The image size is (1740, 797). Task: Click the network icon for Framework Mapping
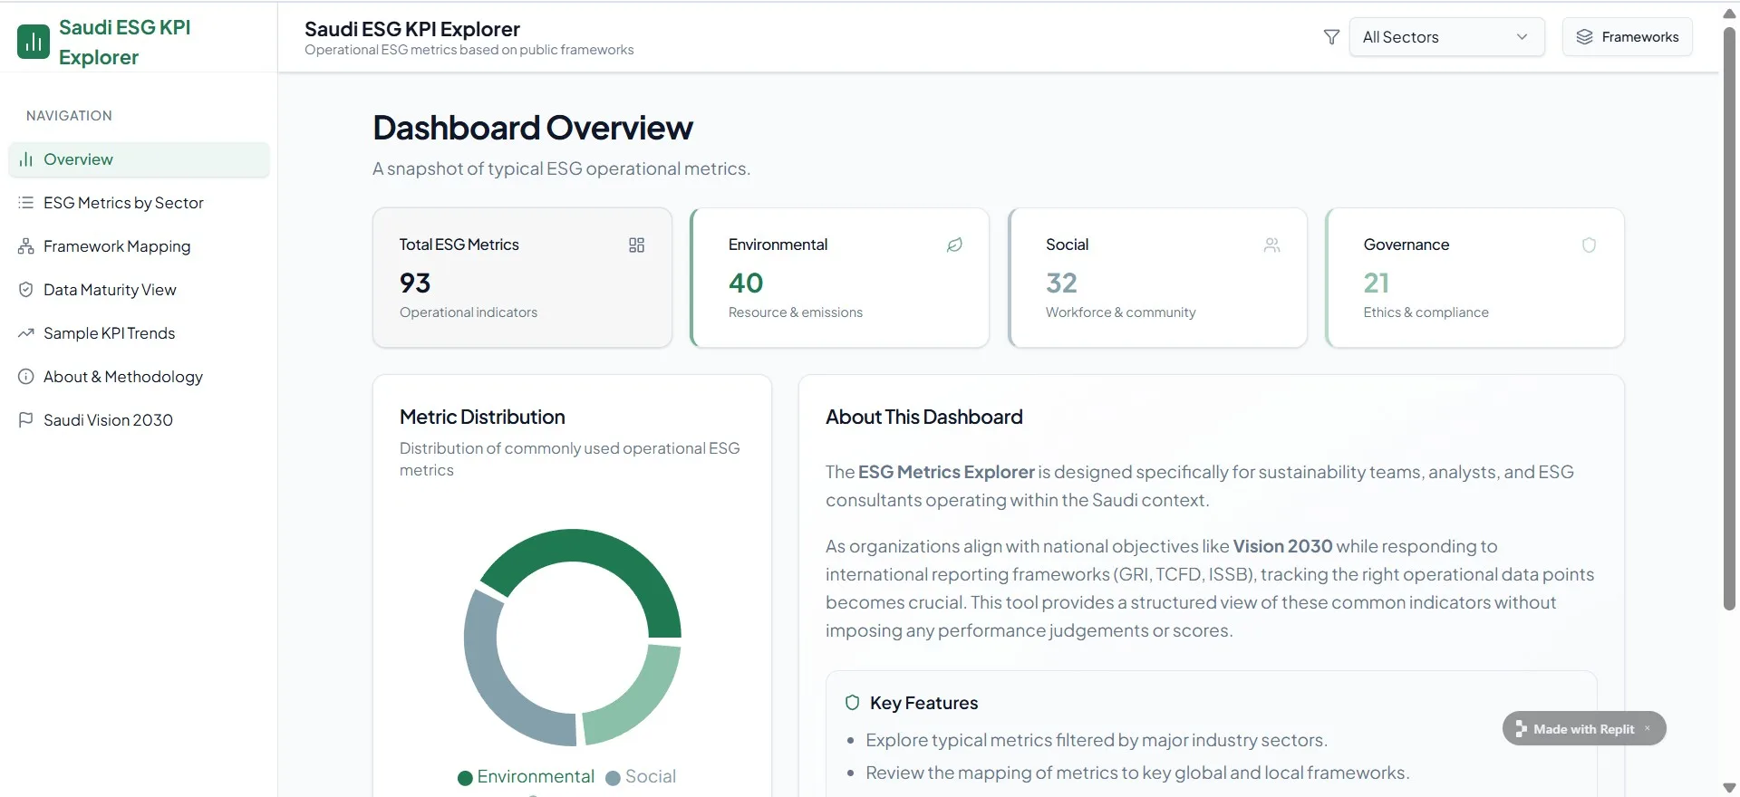coord(26,246)
